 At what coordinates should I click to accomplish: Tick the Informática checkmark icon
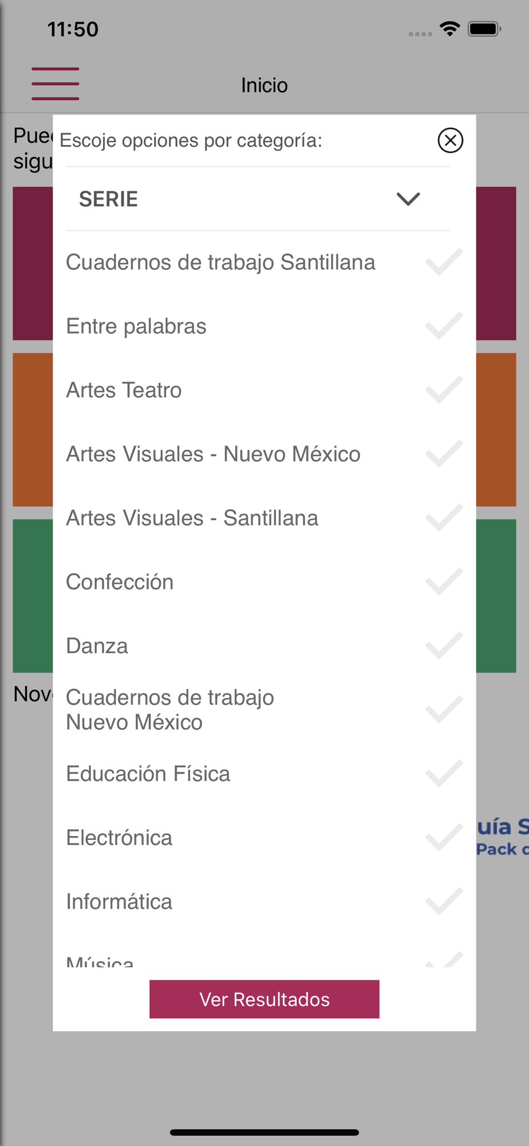pos(444,901)
